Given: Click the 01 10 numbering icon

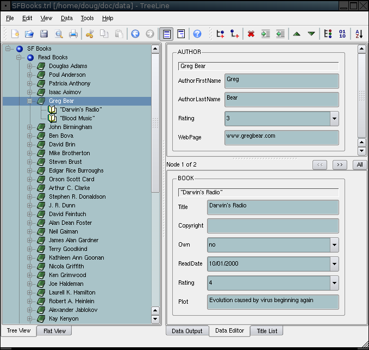Looking at the screenshot, I should pyautogui.click(x=342, y=34).
